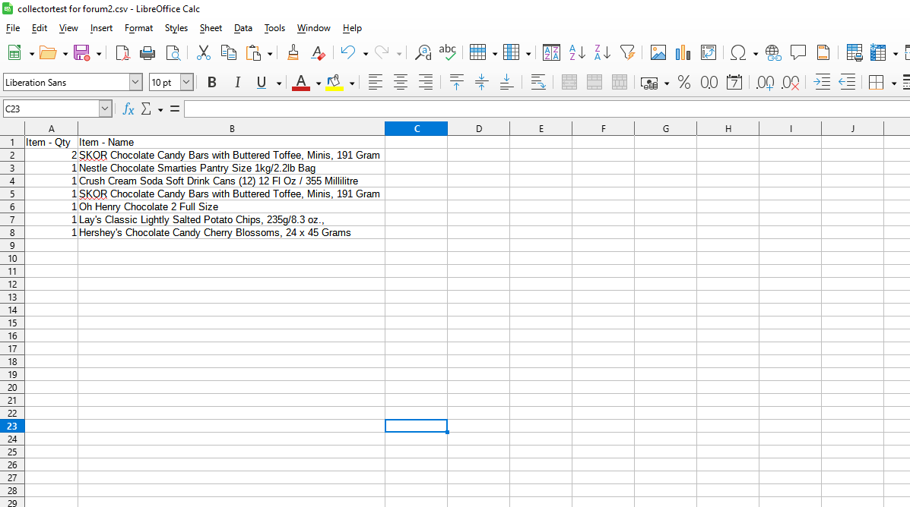Toggle wrap text in cell
This screenshot has height=507, width=910.
pyautogui.click(x=538, y=82)
